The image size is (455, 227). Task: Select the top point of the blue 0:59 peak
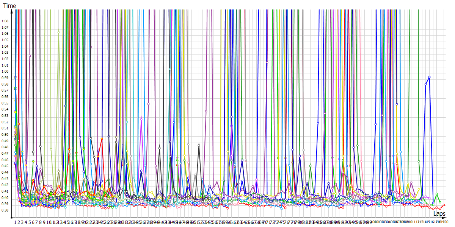tap(429, 77)
